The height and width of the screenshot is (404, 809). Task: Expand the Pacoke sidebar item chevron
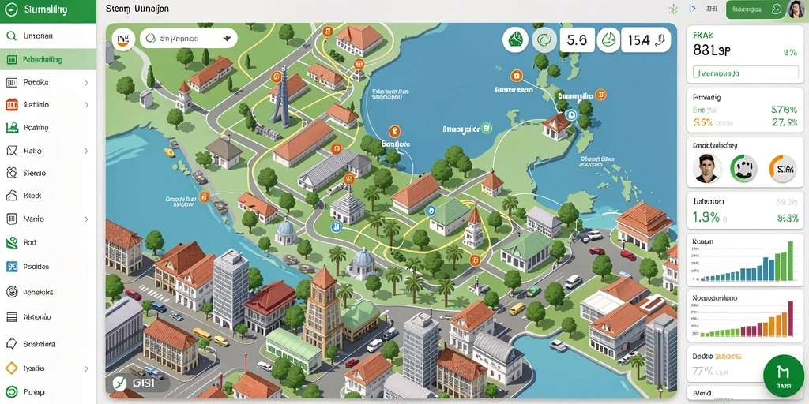click(86, 82)
